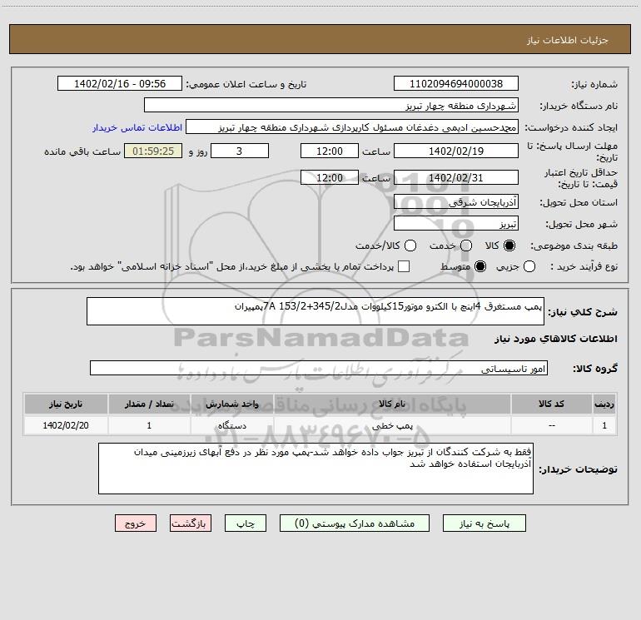This screenshot has height=620, width=641.
Task: Click the price validity hour field
Action: (330, 177)
